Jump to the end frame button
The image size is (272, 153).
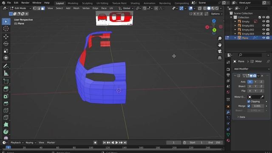pyautogui.click(x=125, y=142)
